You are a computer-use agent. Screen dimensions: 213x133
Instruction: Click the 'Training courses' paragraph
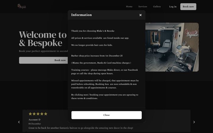(104, 72)
